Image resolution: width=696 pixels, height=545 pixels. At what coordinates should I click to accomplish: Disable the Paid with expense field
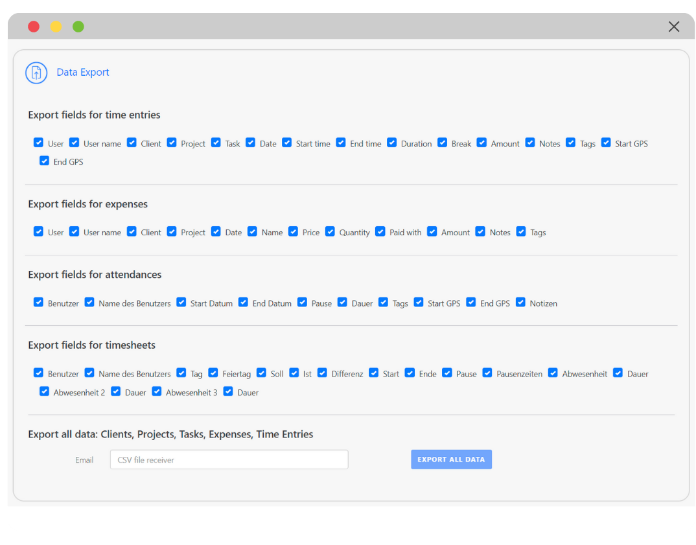coord(380,231)
